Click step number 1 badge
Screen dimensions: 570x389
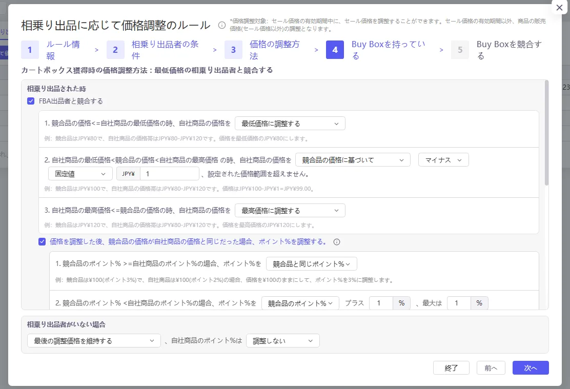pyautogui.click(x=30, y=50)
